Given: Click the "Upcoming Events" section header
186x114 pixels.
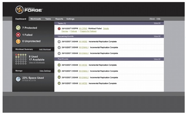Looking at the screenshot, I should click(66, 36).
